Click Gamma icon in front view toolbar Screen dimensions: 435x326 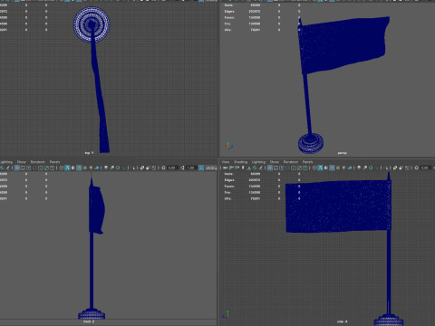click(x=182, y=168)
